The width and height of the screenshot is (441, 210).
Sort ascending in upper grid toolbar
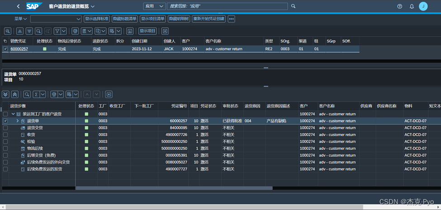20,31
